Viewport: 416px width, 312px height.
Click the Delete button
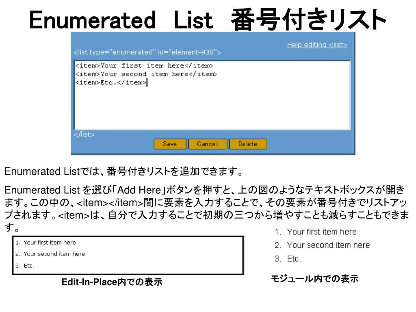[248, 144]
